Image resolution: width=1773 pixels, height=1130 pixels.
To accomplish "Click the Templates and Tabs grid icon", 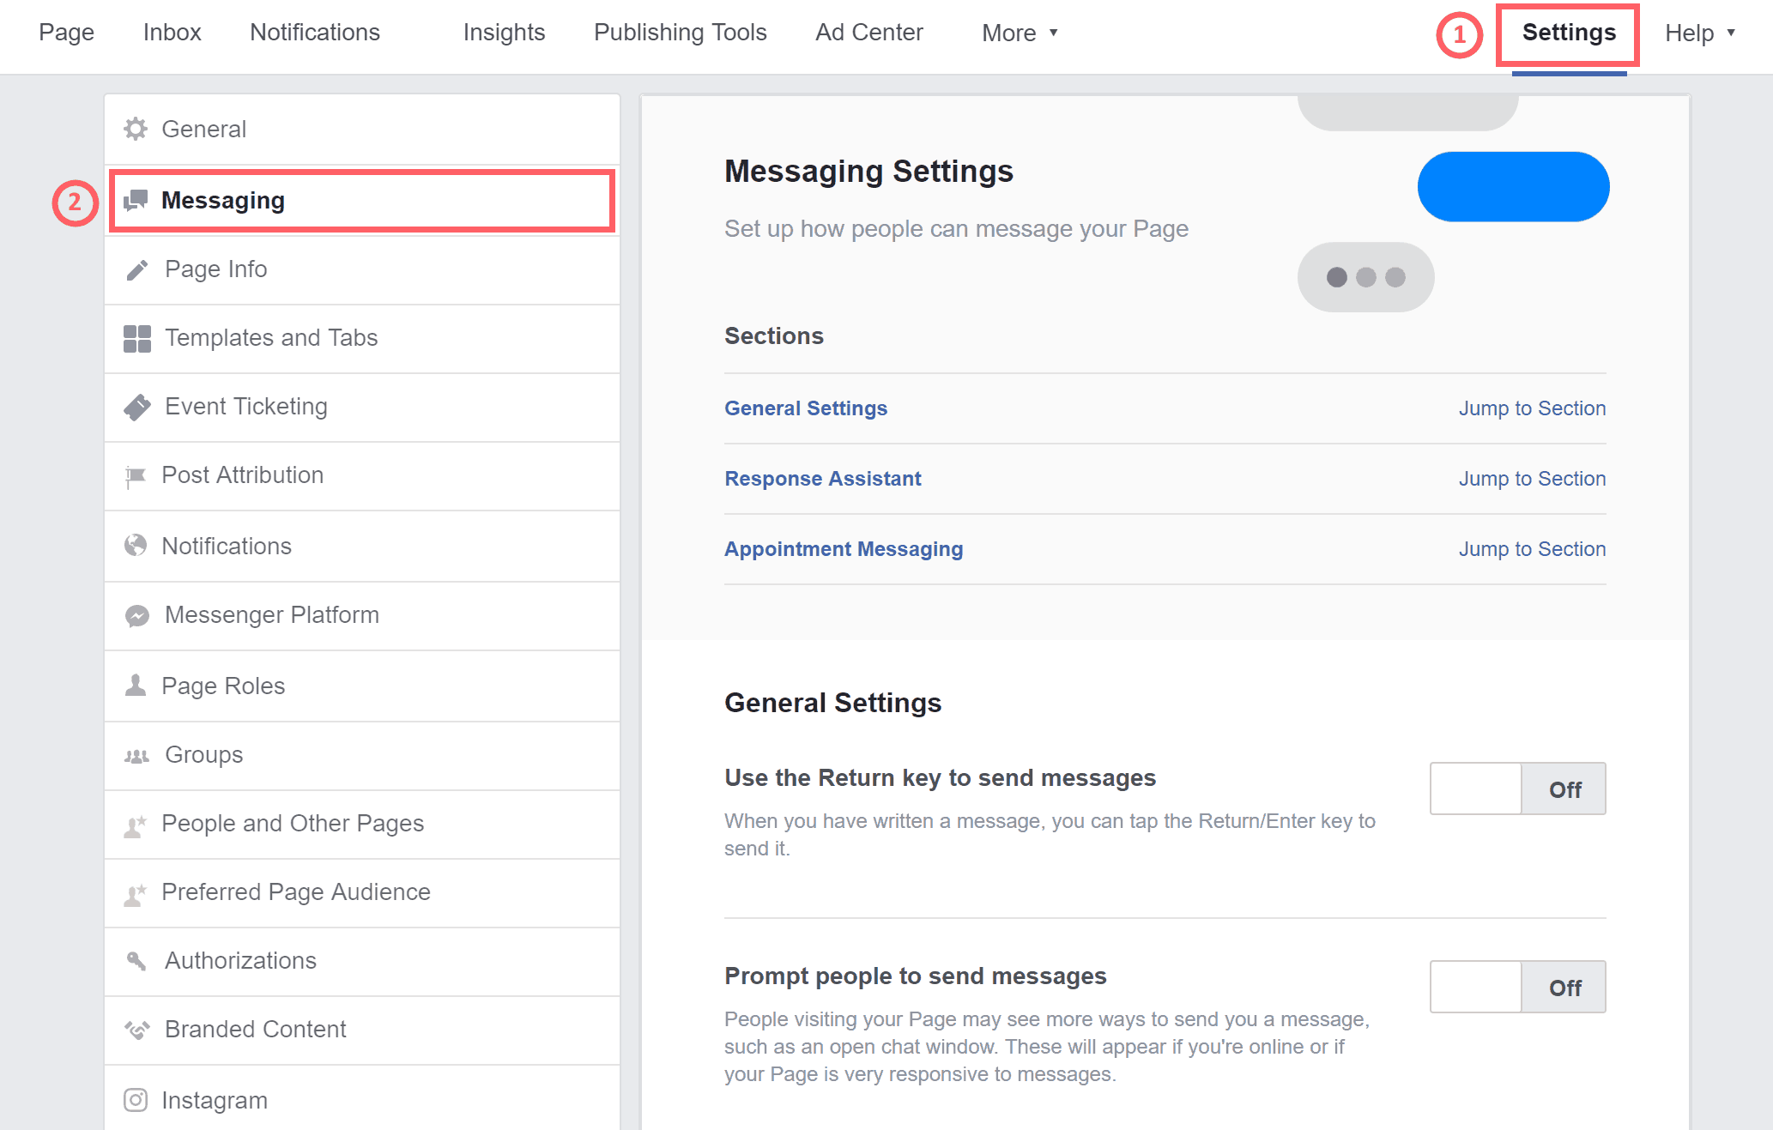I will click(x=136, y=338).
